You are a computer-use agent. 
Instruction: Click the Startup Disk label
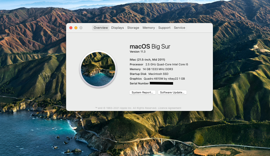click(138, 74)
